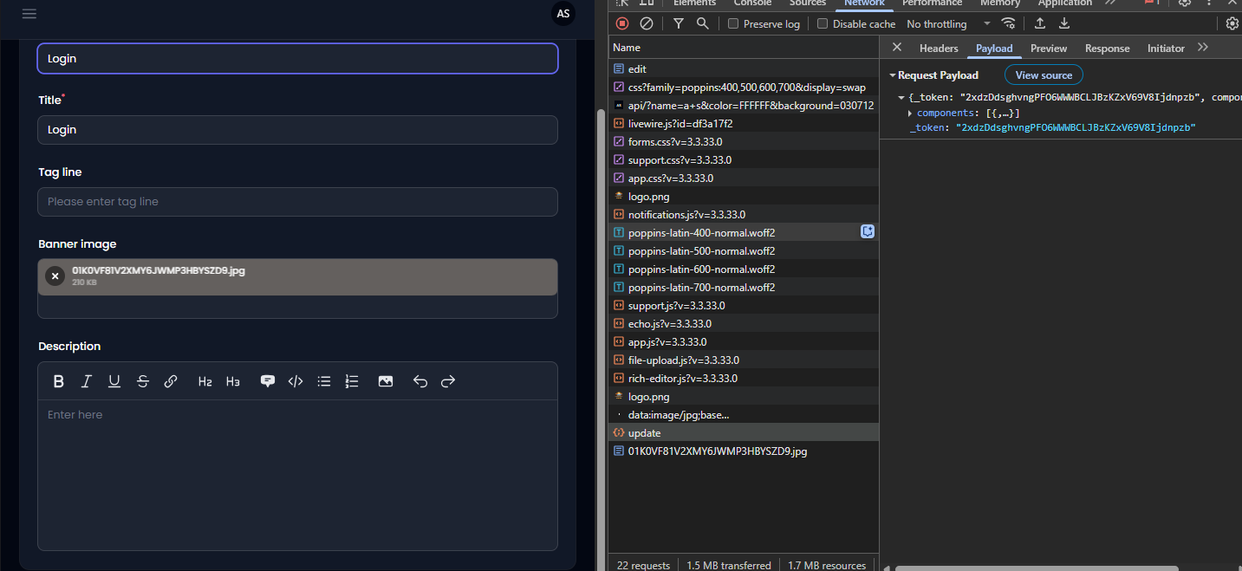Select echo.js?v=3.3.33.0 request
Screen dimensions: 1242x571
[x=744, y=324]
